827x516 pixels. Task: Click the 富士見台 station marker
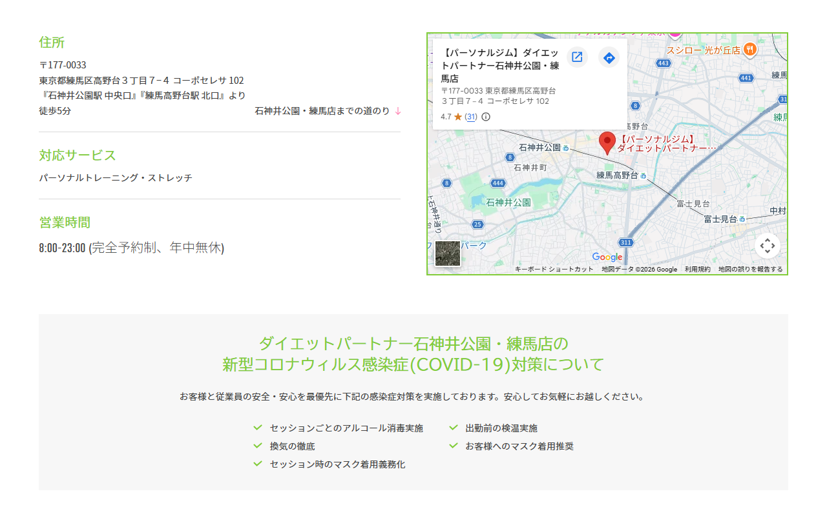[743, 219]
